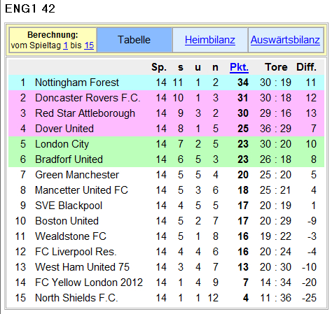Click the North Shields F.C. row
332x314 pixels.
tap(166, 298)
